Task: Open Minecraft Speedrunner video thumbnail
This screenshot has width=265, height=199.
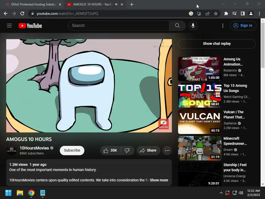Action: tap(200, 148)
